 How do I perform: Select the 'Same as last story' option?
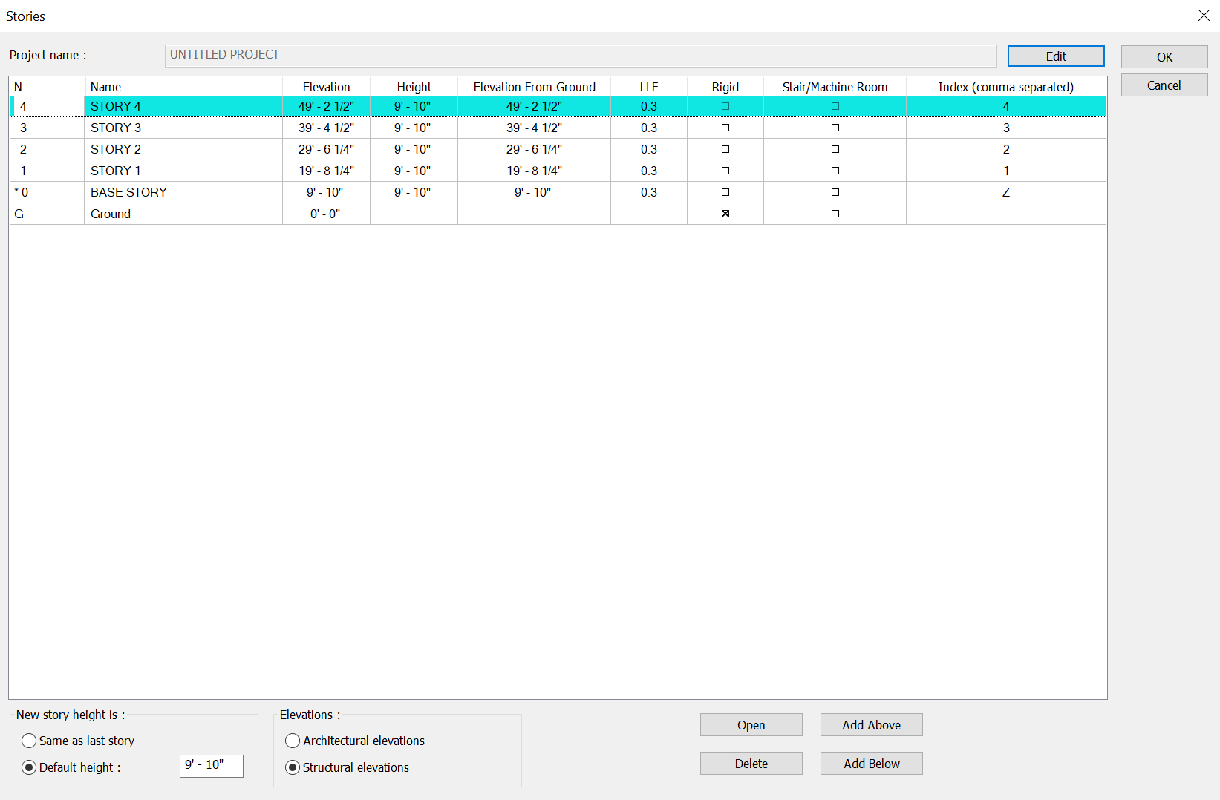pyautogui.click(x=30, y=741)
